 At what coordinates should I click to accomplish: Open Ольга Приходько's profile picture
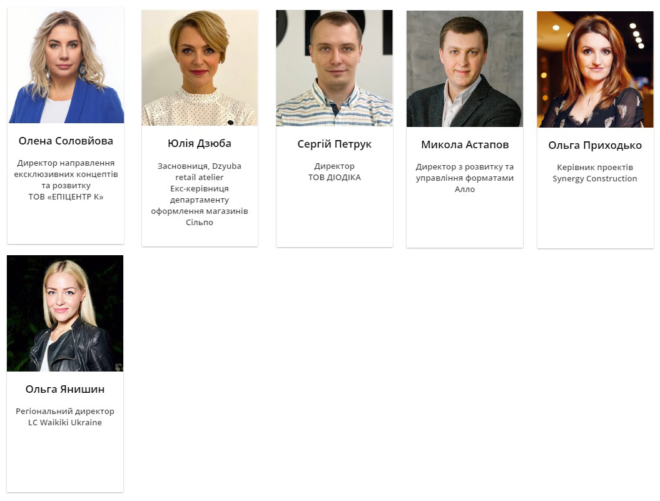tap(595, 69)
